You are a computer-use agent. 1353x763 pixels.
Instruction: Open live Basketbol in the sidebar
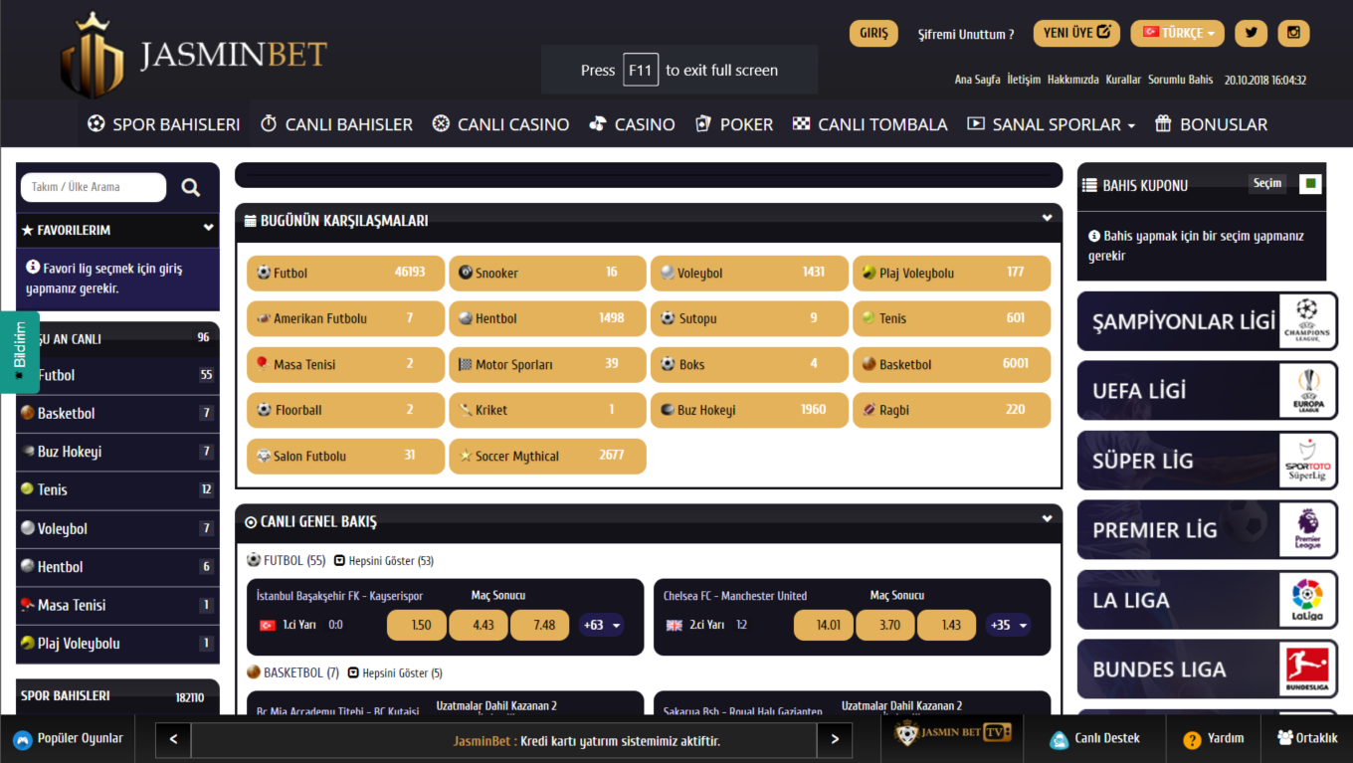[117, 413]
